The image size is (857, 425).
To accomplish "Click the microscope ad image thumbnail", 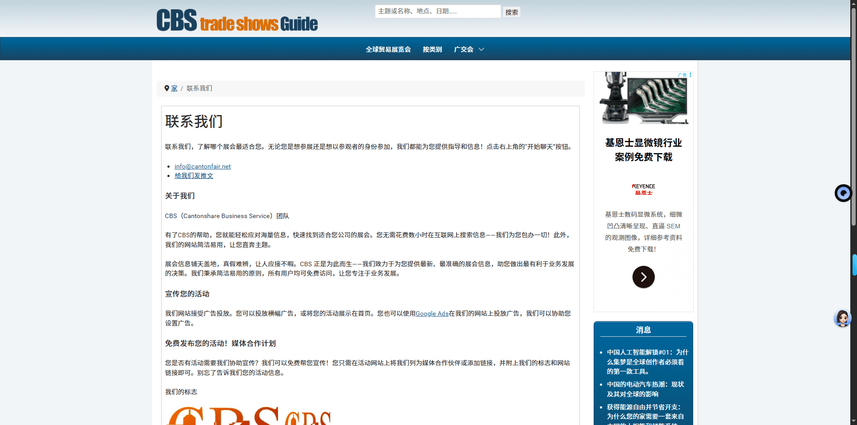I will pyautogui.click(x=643, y=98).
